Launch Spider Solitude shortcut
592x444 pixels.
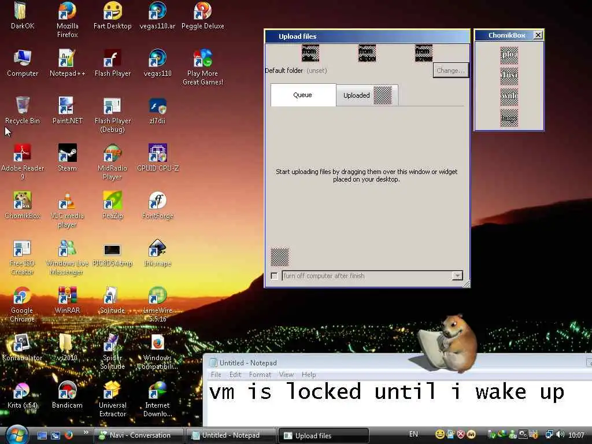113,352
